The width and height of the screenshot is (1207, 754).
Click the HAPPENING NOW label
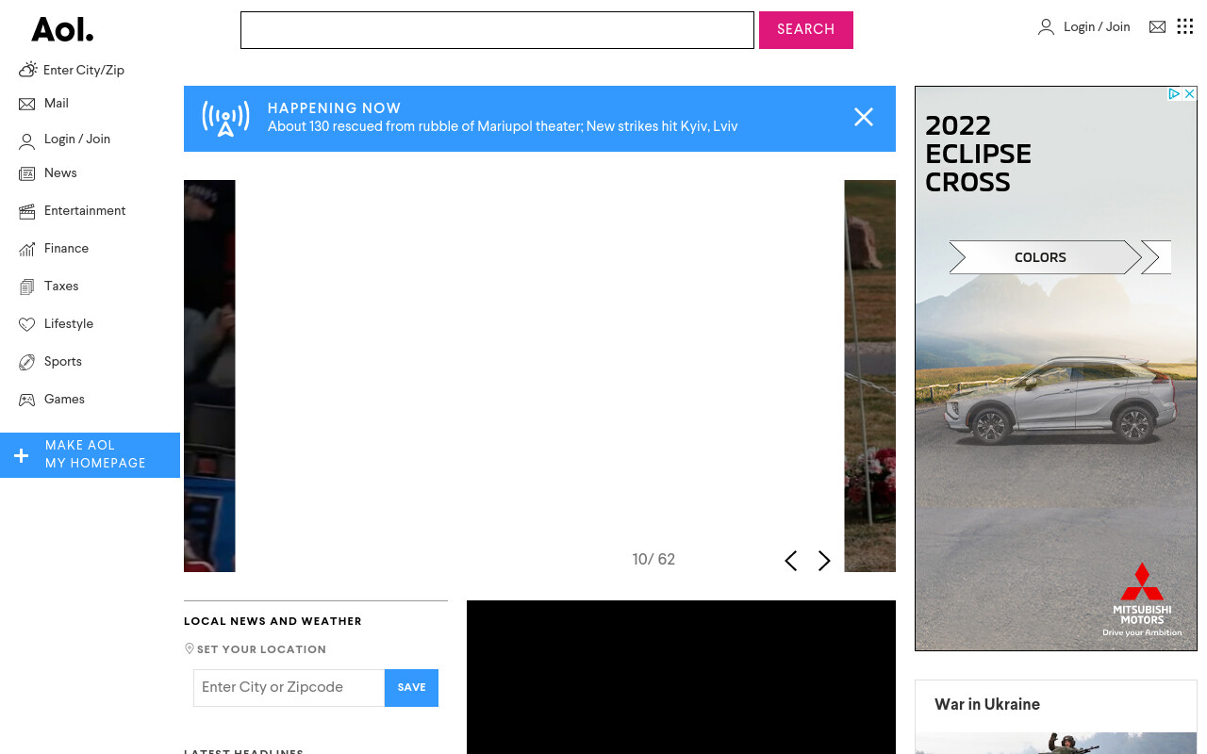334,108
